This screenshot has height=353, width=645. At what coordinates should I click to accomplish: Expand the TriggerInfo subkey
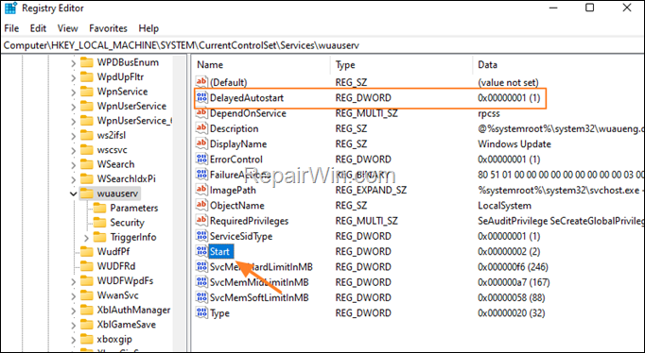point(86,237)
